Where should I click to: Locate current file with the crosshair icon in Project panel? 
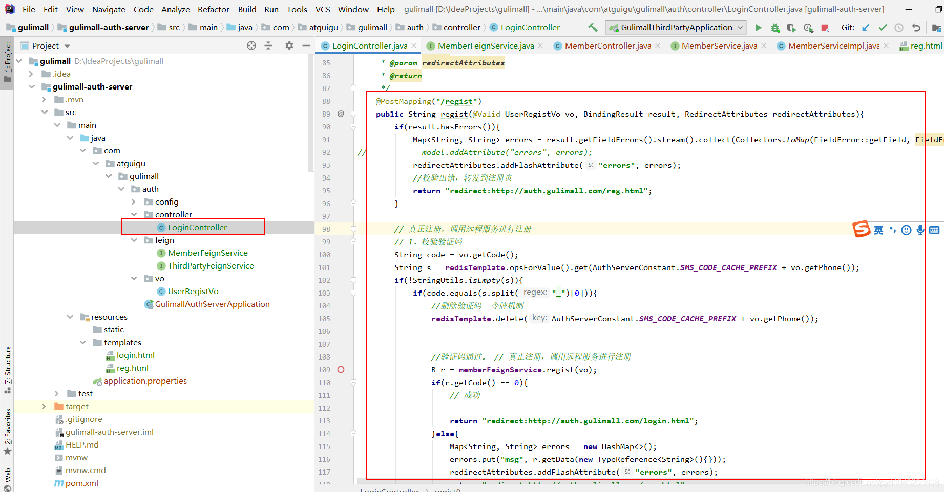pos(251,46)
